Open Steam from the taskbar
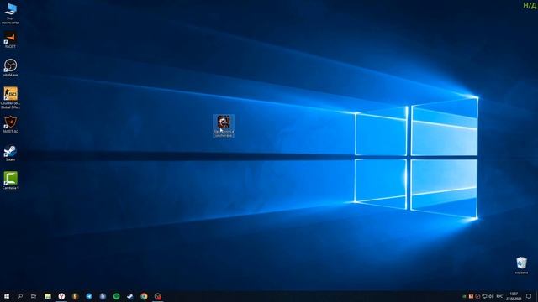 [x=130, y=296]
